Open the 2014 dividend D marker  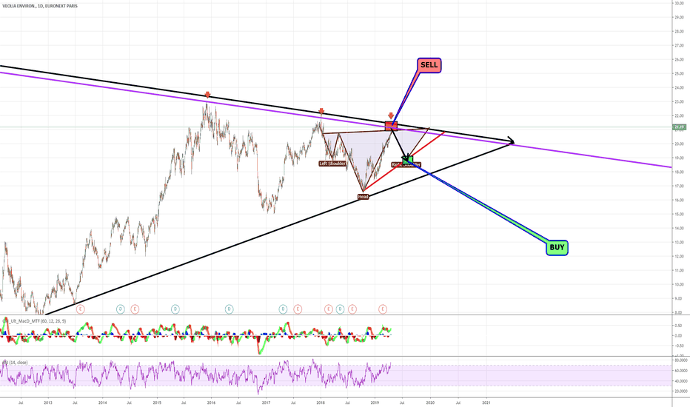pos(121,309)
